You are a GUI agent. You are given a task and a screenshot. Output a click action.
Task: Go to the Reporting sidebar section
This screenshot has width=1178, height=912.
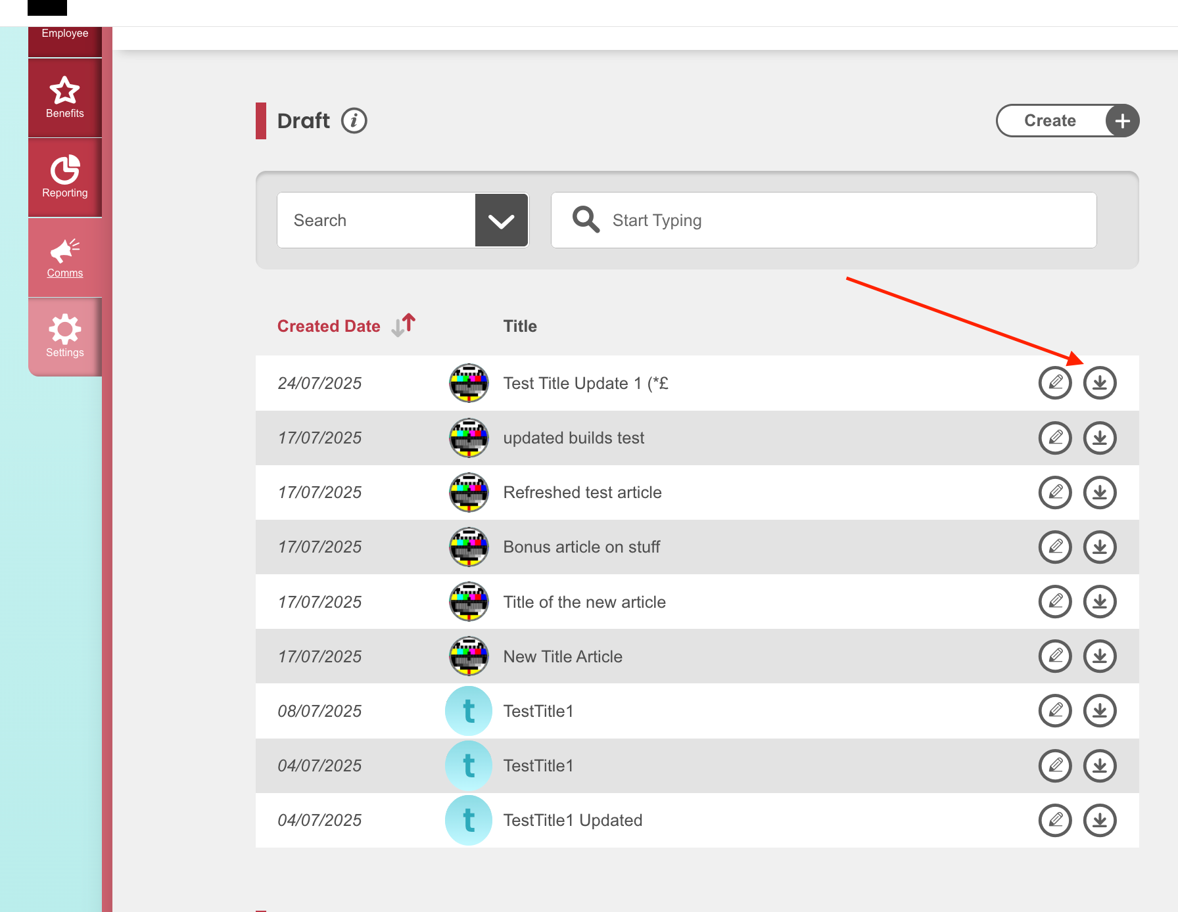tap(65, 177)
